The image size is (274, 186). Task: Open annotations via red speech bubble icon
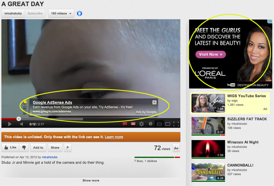click(x=125, y=124)
